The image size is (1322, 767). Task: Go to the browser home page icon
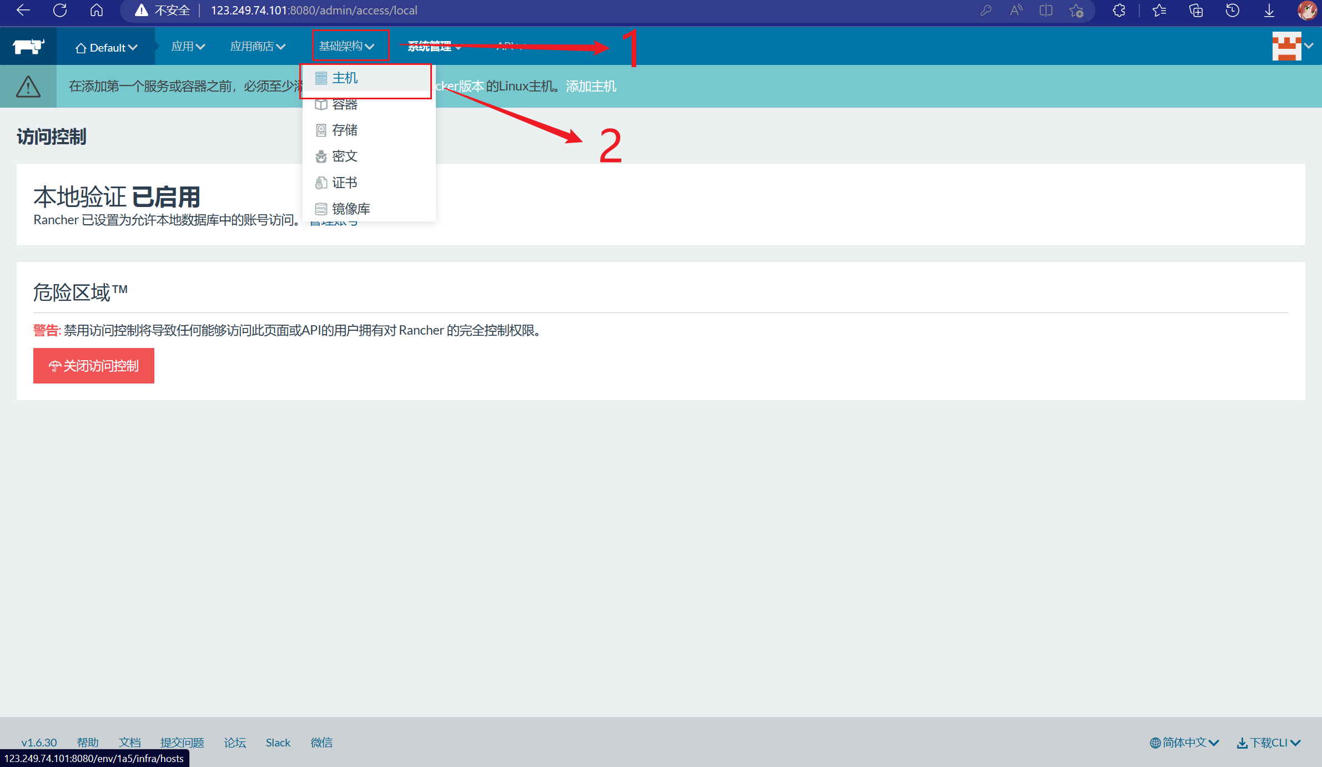coord(97,11)
